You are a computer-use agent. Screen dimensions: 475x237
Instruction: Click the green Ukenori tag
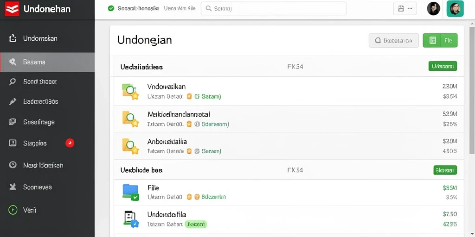coord(195,225)
